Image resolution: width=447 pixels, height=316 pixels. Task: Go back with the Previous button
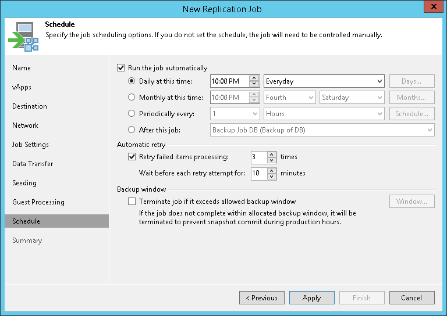(x=262, y=298)
